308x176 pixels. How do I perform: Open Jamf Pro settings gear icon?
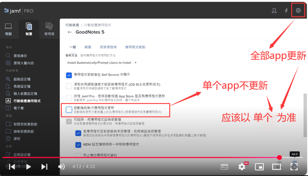298,11
